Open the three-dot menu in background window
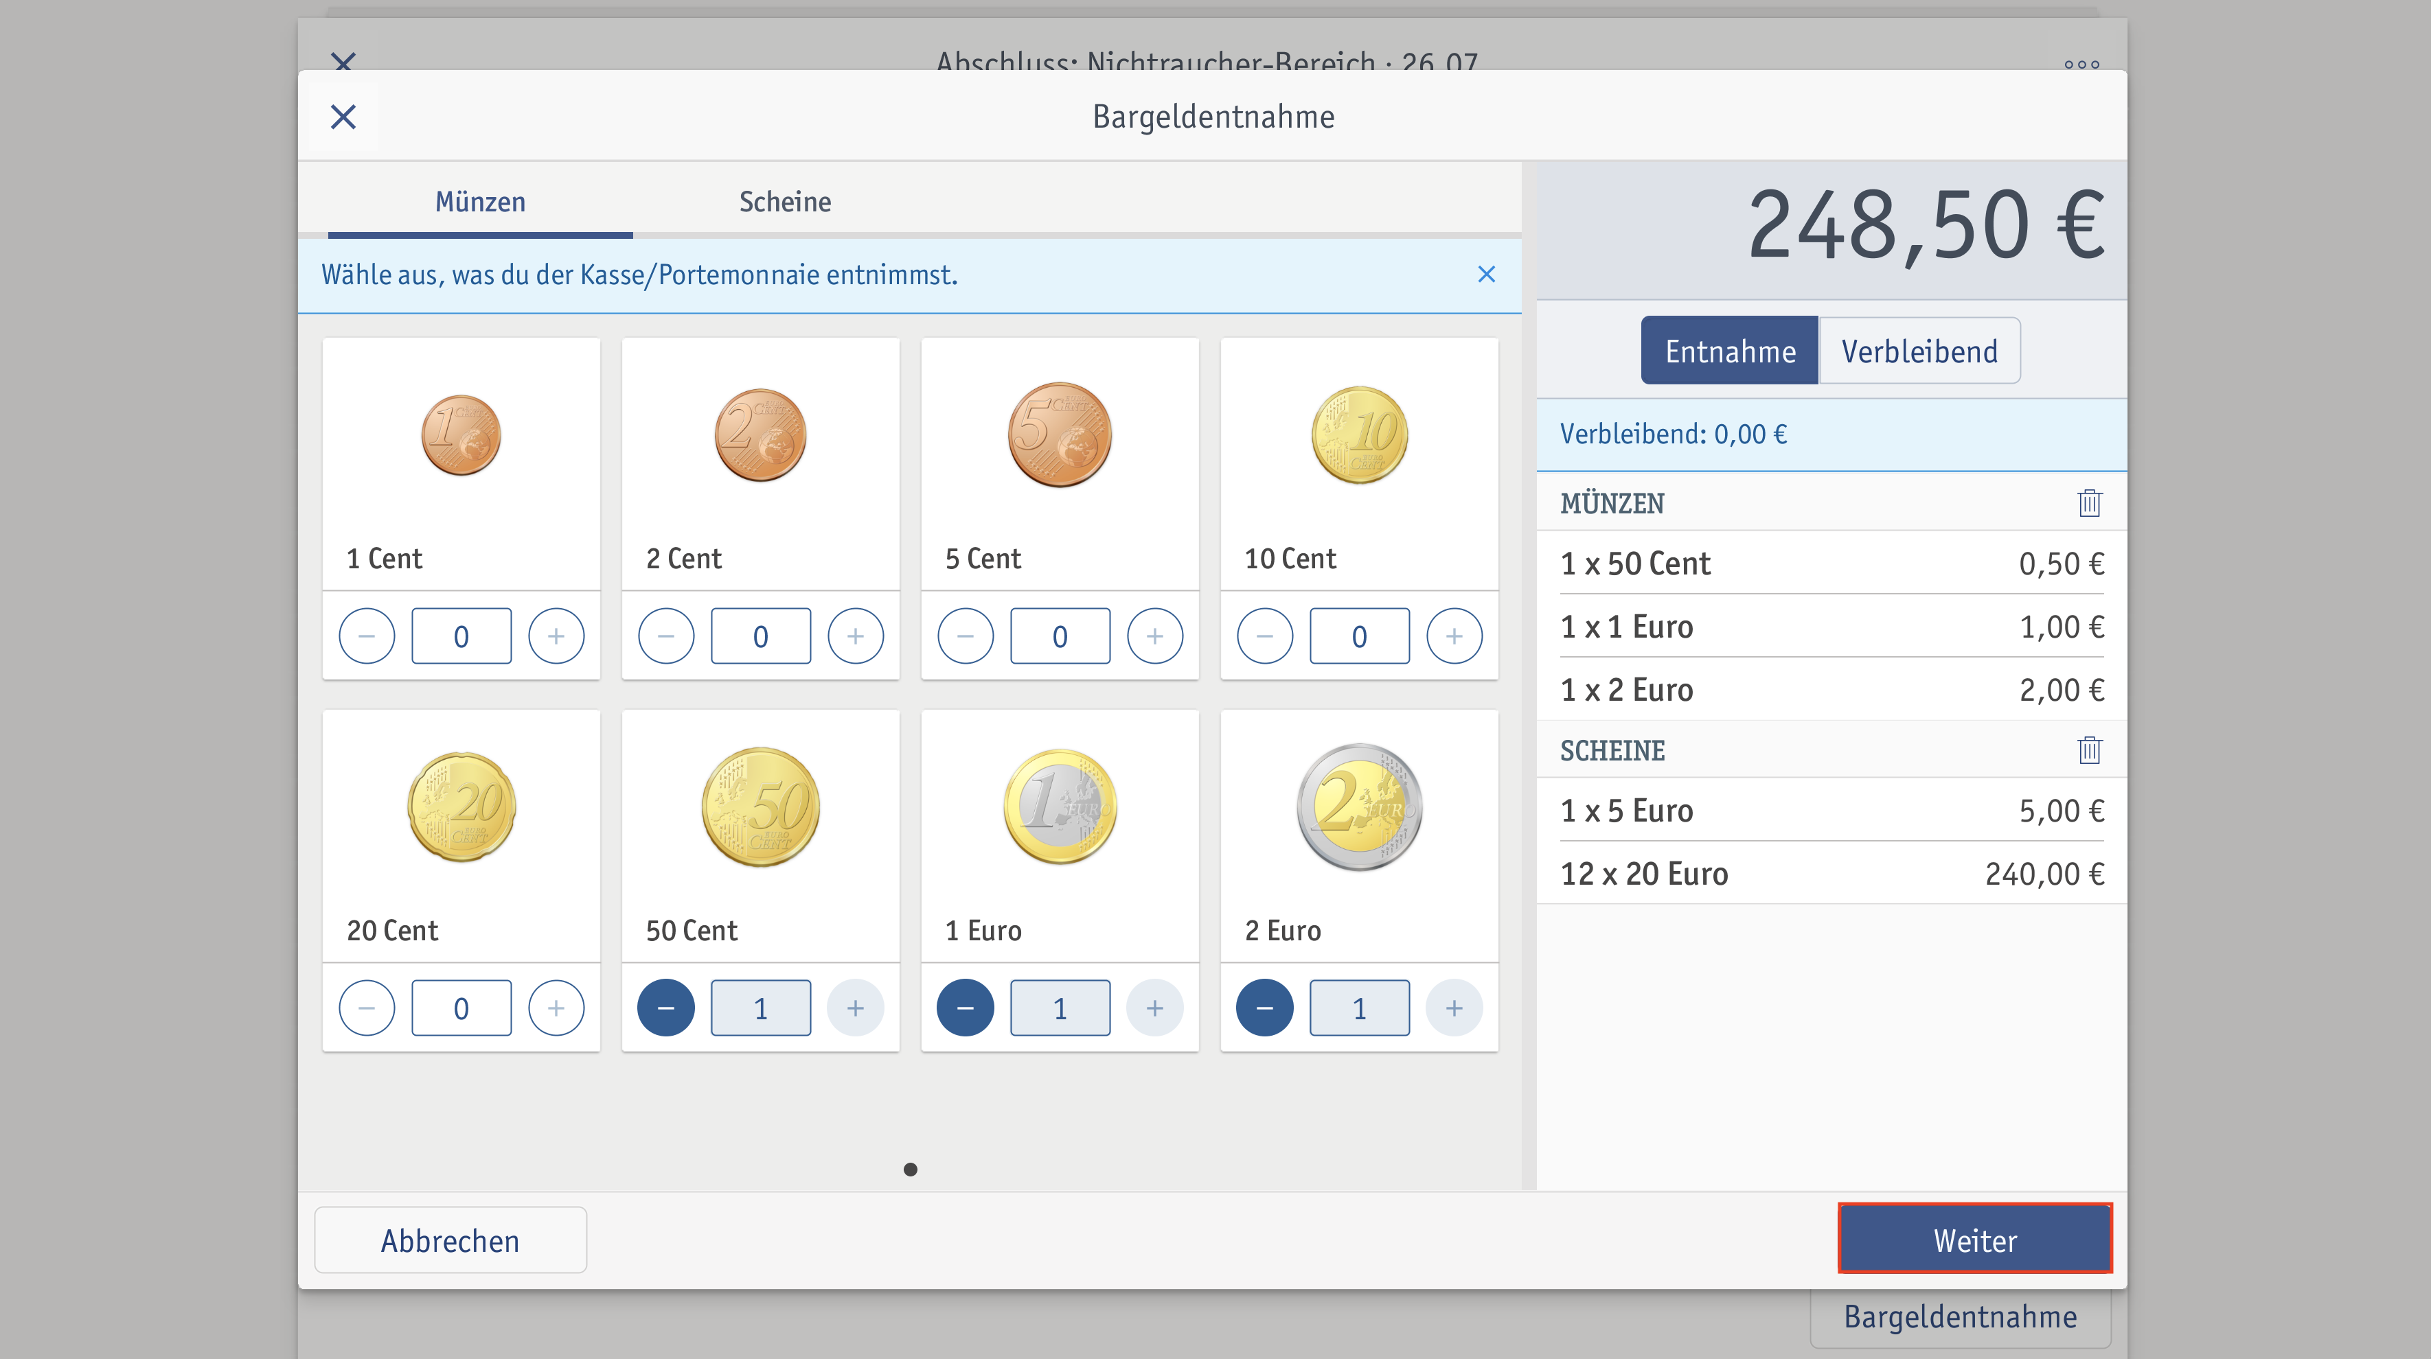This screenshot has width=2431, height=1359. pyautogui.click(x=2082, y=64)
